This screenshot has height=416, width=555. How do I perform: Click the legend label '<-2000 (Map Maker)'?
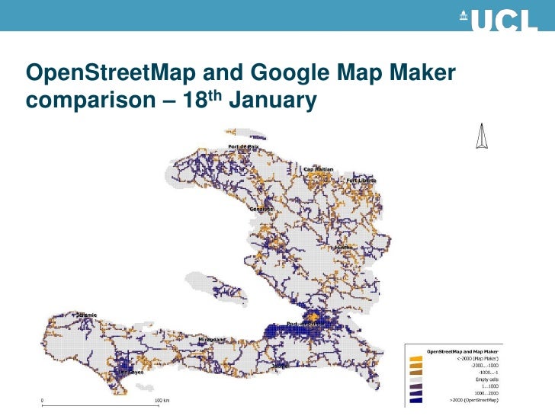coord(477,358)
